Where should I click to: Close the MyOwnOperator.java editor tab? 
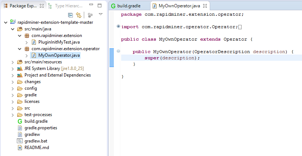pyautogui.click(x=205, y=6)
